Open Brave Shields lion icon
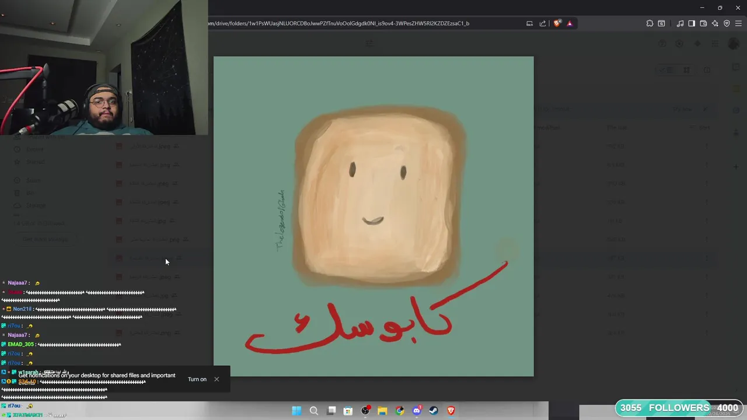This screenshot has height=420, width=747. tap(557, 23)
